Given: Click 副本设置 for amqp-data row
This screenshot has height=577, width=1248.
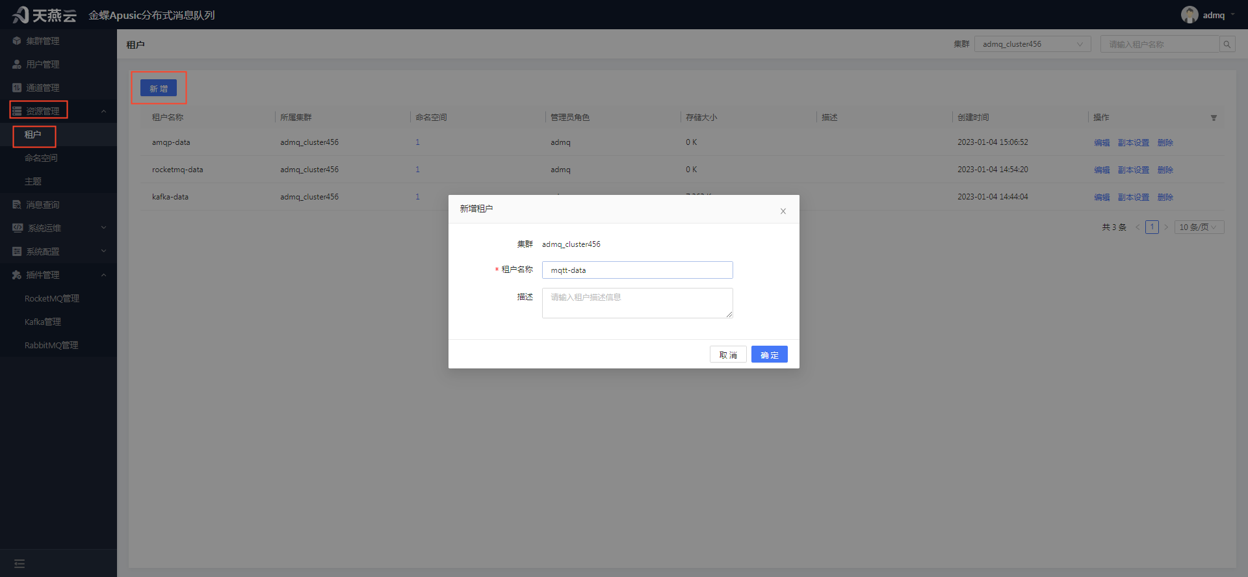Looking at the screenshot, I should point(1134,143).
